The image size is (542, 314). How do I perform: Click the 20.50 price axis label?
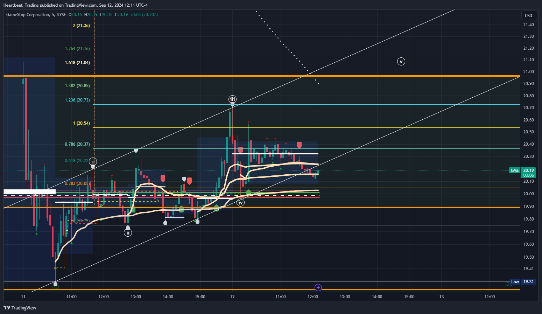[x=528, y=132]
